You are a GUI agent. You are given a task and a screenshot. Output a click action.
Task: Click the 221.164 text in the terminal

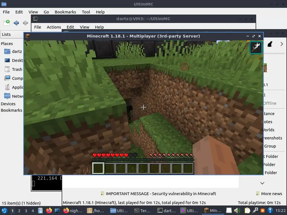47,178
